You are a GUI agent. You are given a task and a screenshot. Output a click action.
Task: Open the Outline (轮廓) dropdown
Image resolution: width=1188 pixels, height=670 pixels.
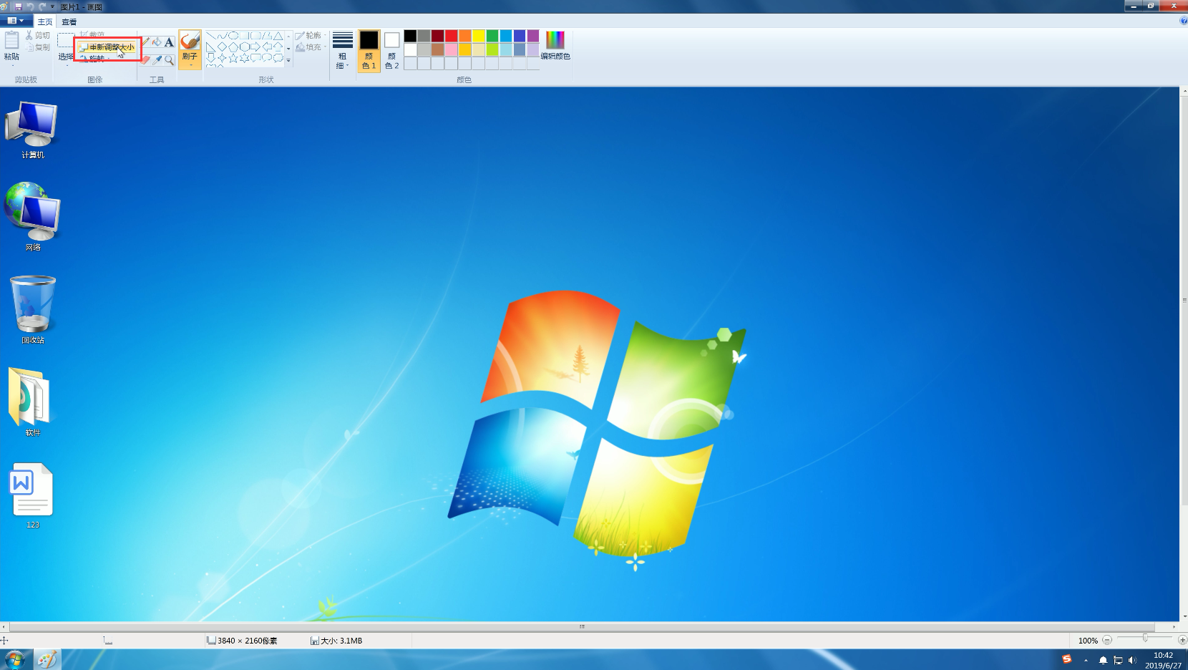[311, 35]
